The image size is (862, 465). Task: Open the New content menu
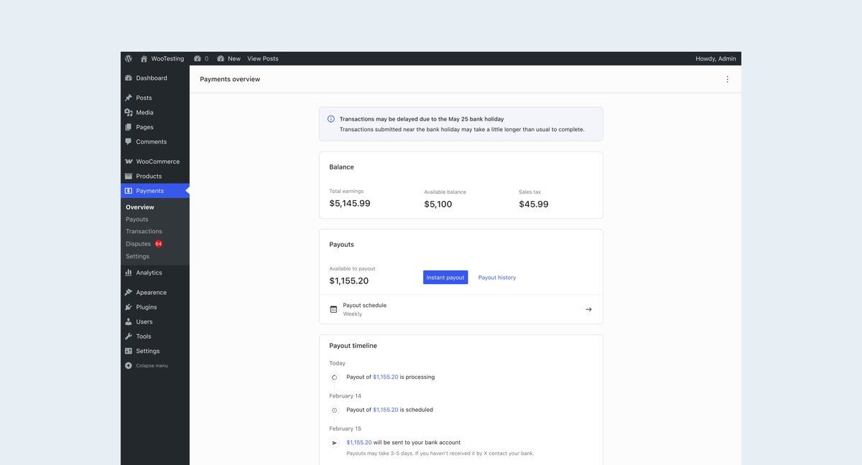click(229, 59)
